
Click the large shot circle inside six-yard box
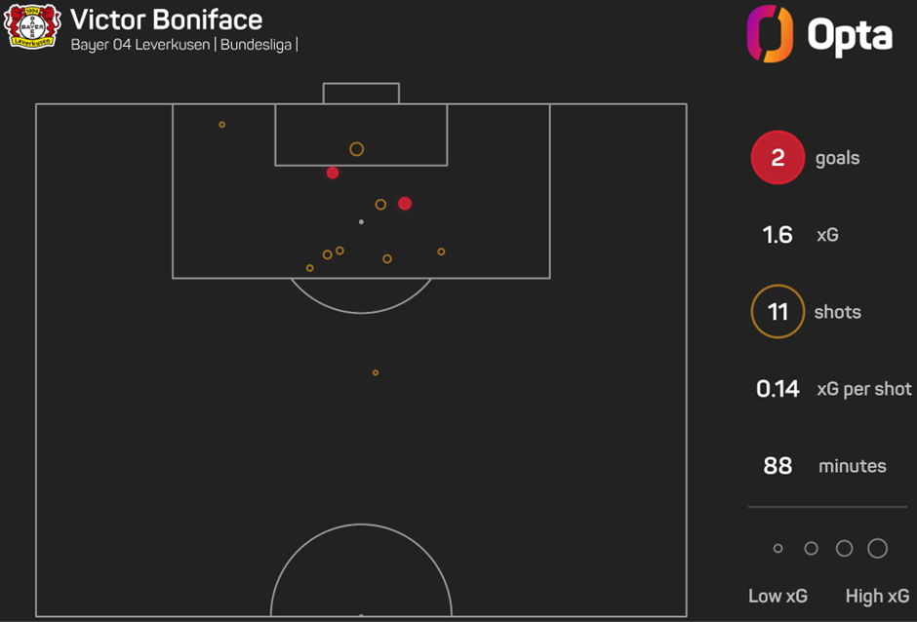pyautogui.click(x=357, y=149)
